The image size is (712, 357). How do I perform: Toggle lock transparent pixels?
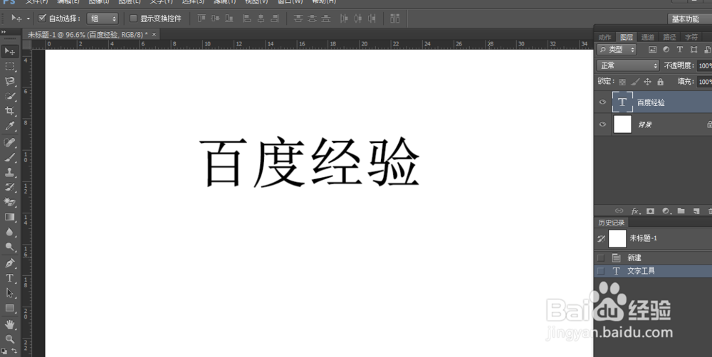622,82
